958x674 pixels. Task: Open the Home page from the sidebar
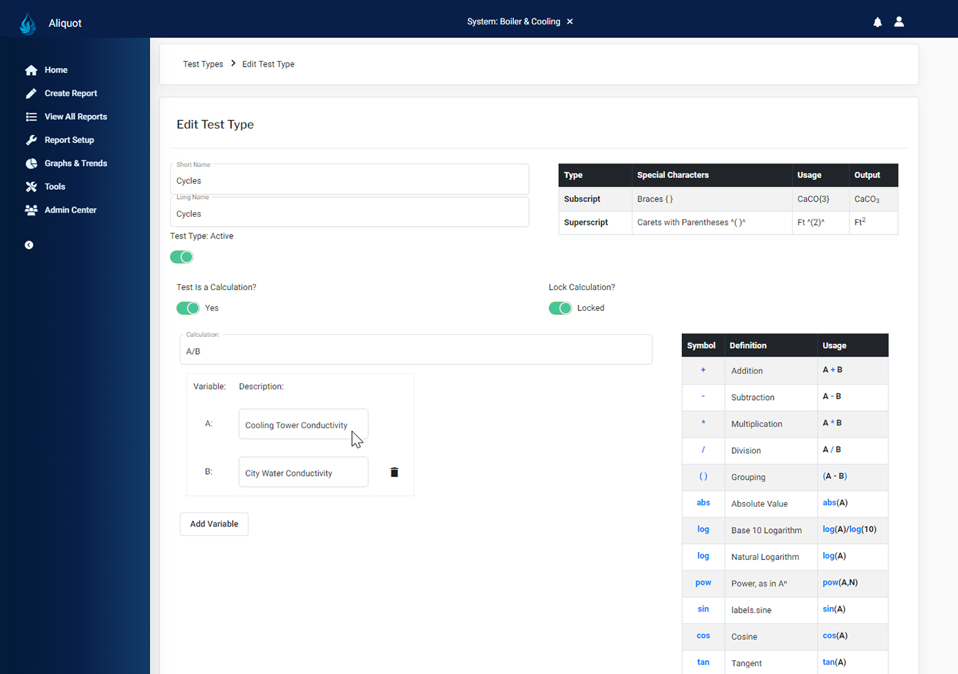(x=55, y=70)
